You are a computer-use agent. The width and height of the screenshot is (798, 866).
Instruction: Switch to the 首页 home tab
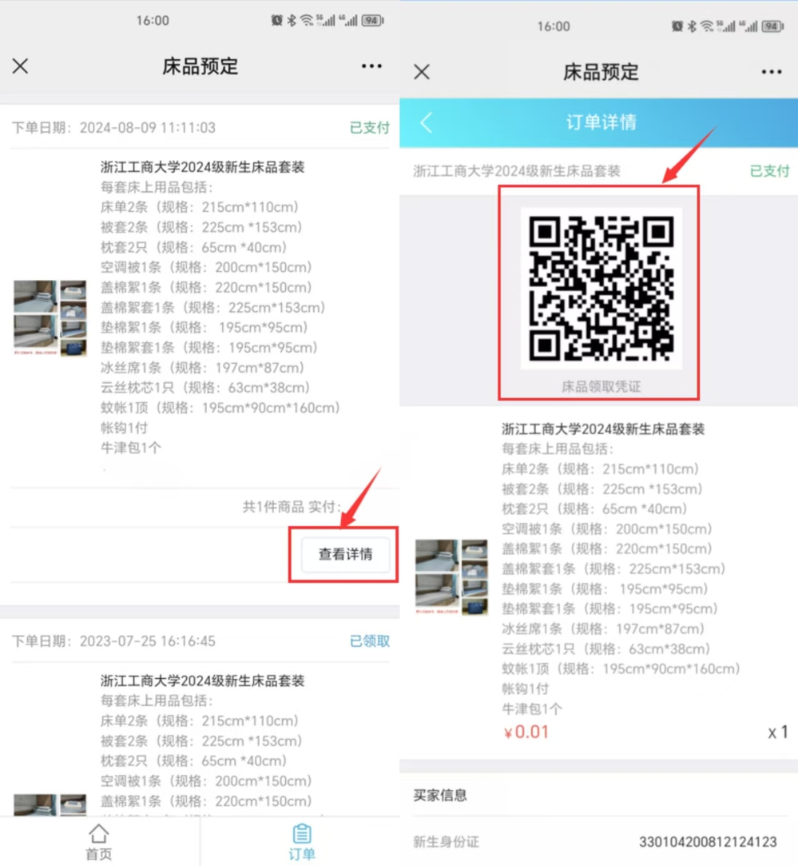tap(99, 842)
